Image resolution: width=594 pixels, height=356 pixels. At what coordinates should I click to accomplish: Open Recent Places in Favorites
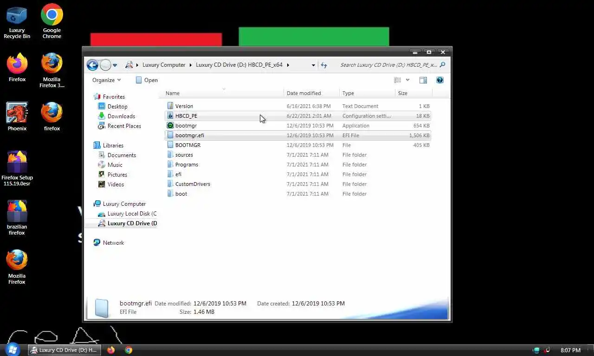pyautogui.click(x=124, y=126)
